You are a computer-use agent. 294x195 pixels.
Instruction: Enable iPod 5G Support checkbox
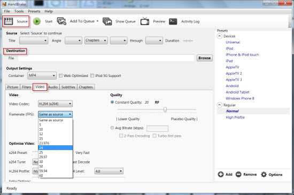point(92,76)
